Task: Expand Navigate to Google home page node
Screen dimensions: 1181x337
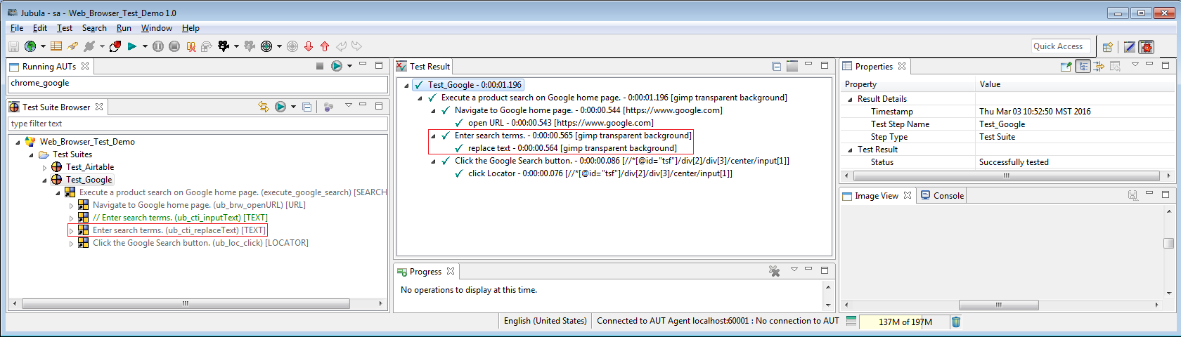Action: (72, 205)
